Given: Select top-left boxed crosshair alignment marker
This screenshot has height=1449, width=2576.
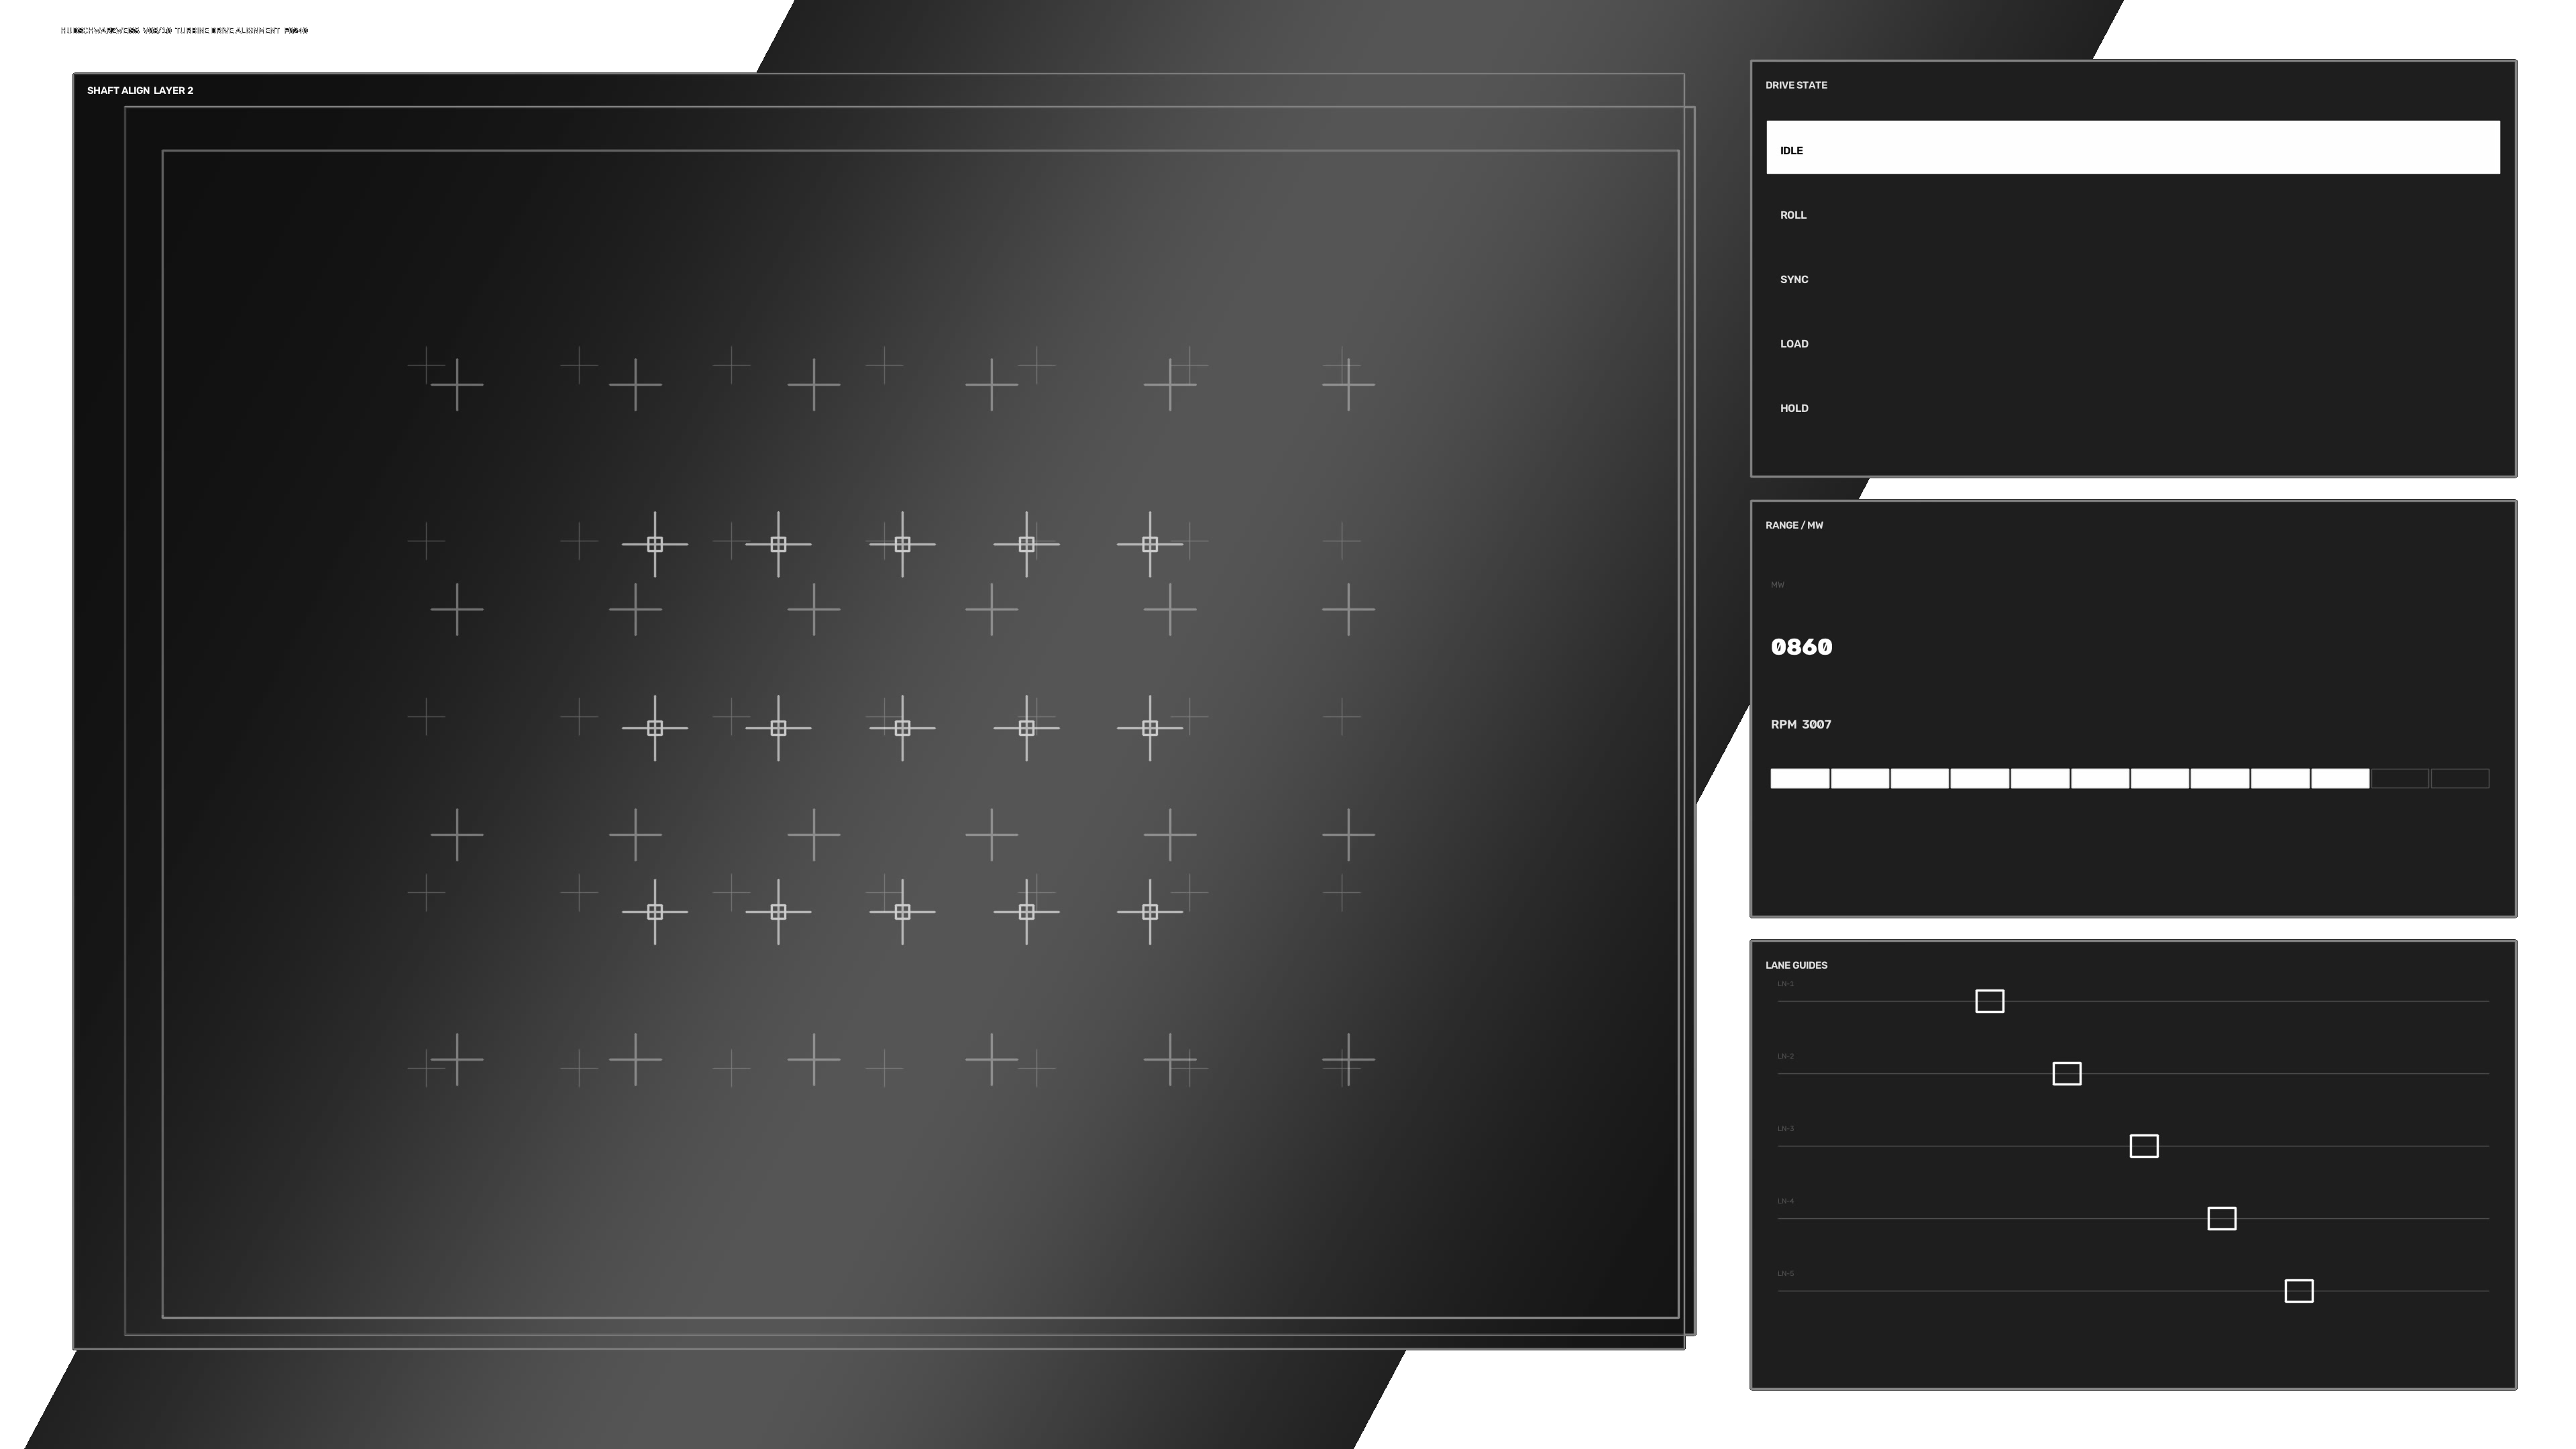Looking at the screenshot, I should (x=655, y=544).
